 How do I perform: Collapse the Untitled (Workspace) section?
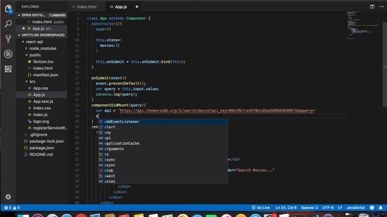tap(42, 35)
